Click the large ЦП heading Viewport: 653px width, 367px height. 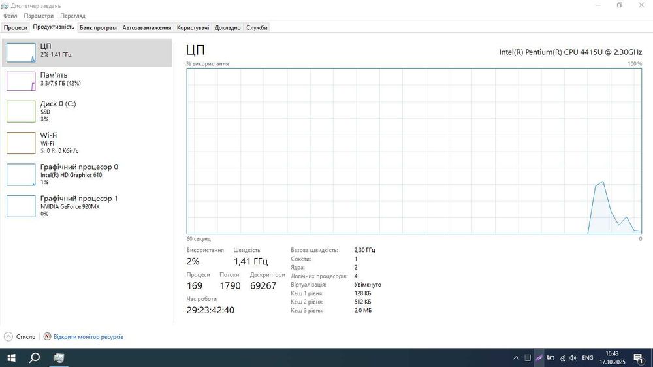point(195,50)
